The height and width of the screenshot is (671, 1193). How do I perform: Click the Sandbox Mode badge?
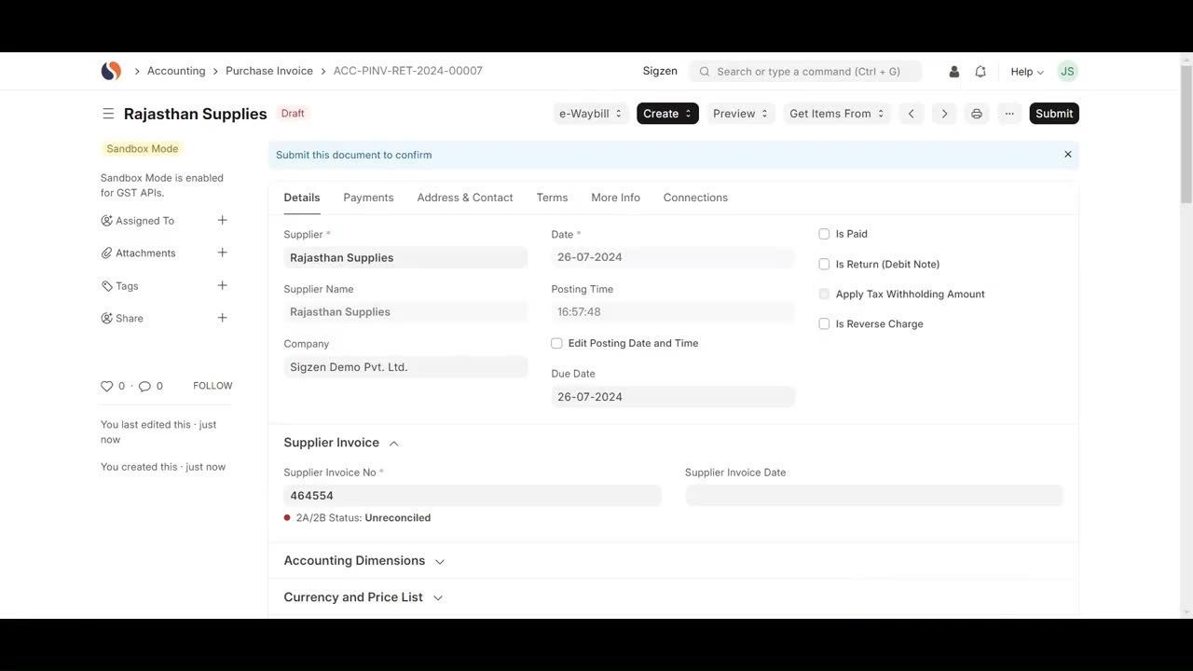(x=142, y=149)
